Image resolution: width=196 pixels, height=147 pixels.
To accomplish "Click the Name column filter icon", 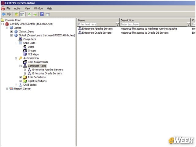I will point(118,24).
